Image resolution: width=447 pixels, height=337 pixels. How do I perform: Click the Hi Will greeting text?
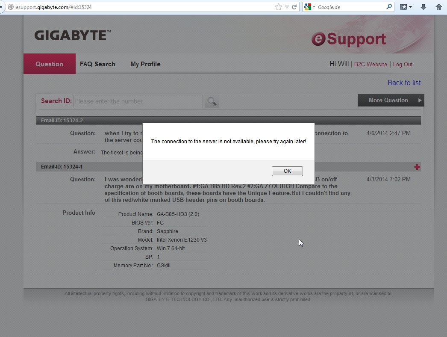tap(339, 64)
